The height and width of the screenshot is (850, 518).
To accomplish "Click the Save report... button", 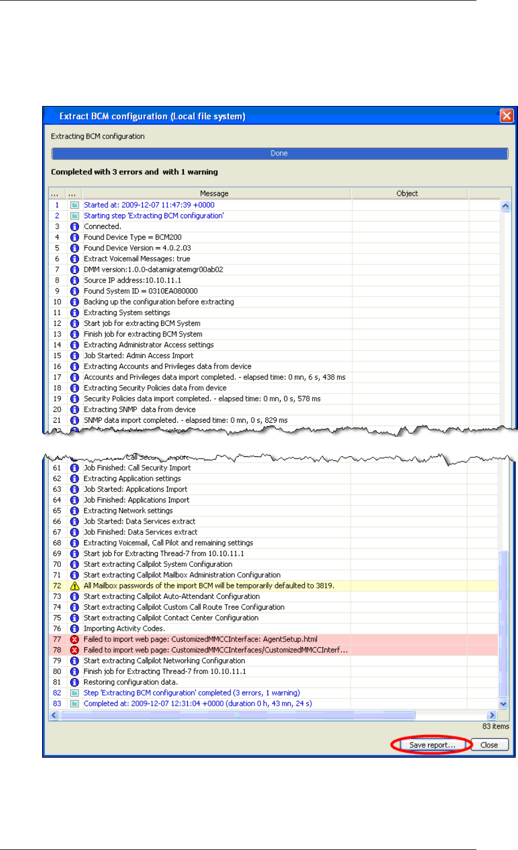I will 432,745.
